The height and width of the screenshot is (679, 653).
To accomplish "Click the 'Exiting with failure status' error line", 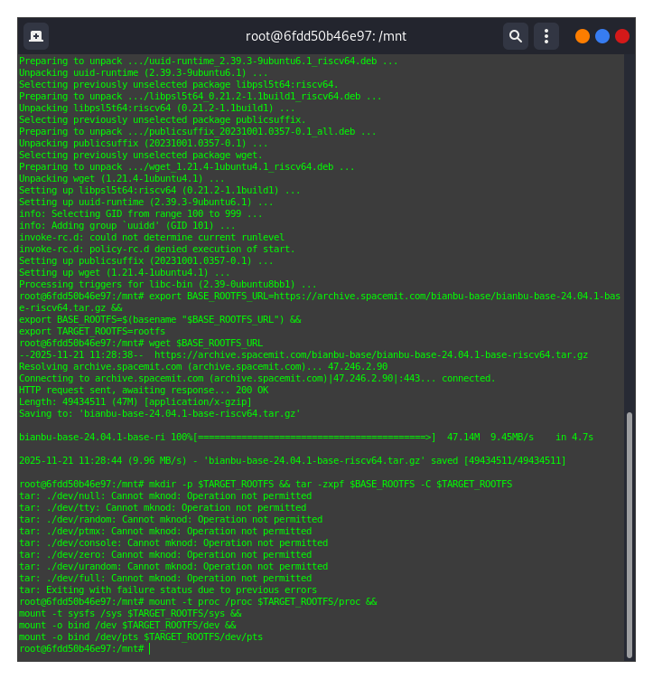I will [167, 589].
